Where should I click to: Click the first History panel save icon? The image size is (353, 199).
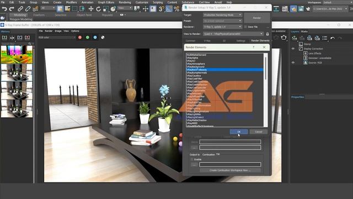pyautogui.click(x=4, y=38)
